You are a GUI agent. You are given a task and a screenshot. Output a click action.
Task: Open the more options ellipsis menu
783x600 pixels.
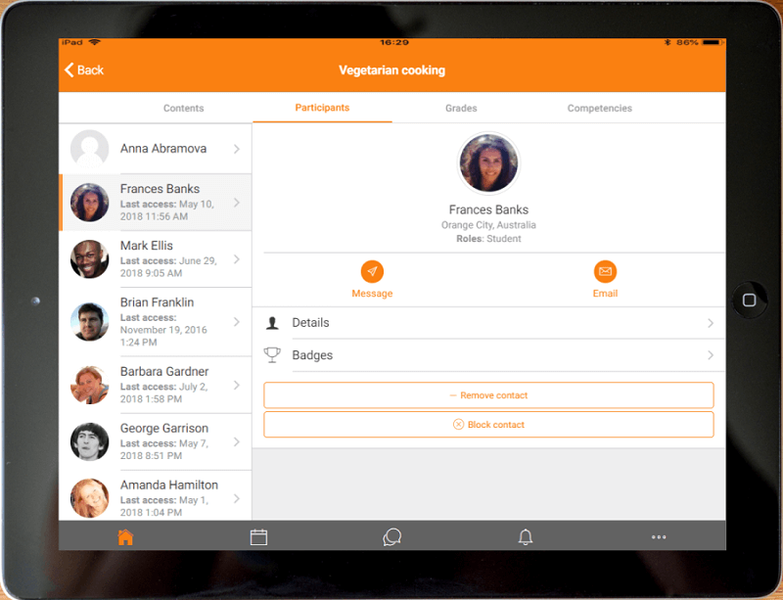coord(659,536)
